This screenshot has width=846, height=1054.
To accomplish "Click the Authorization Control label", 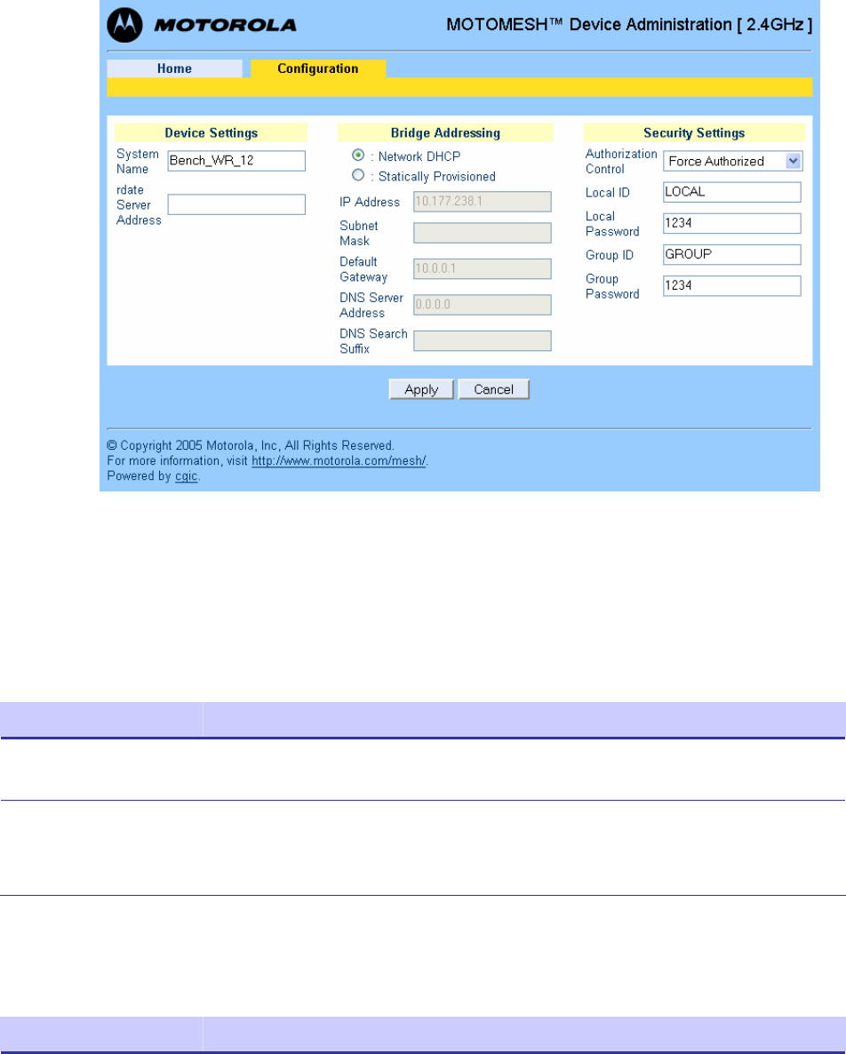I will coord(621,162).
